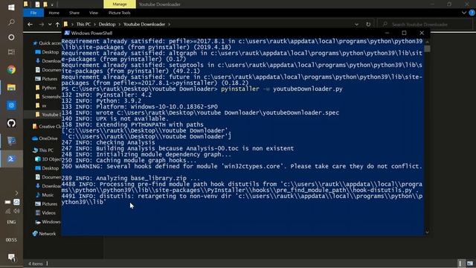Viewport: 476px width, 268px height.
Task: Launch Google Chrome from taskbar
Action: 11,69
